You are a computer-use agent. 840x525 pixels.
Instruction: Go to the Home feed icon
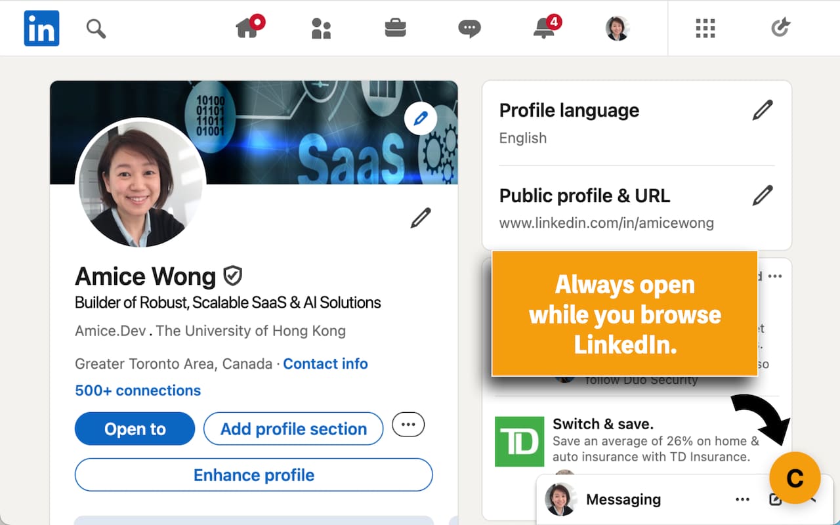tap(247, 28)
